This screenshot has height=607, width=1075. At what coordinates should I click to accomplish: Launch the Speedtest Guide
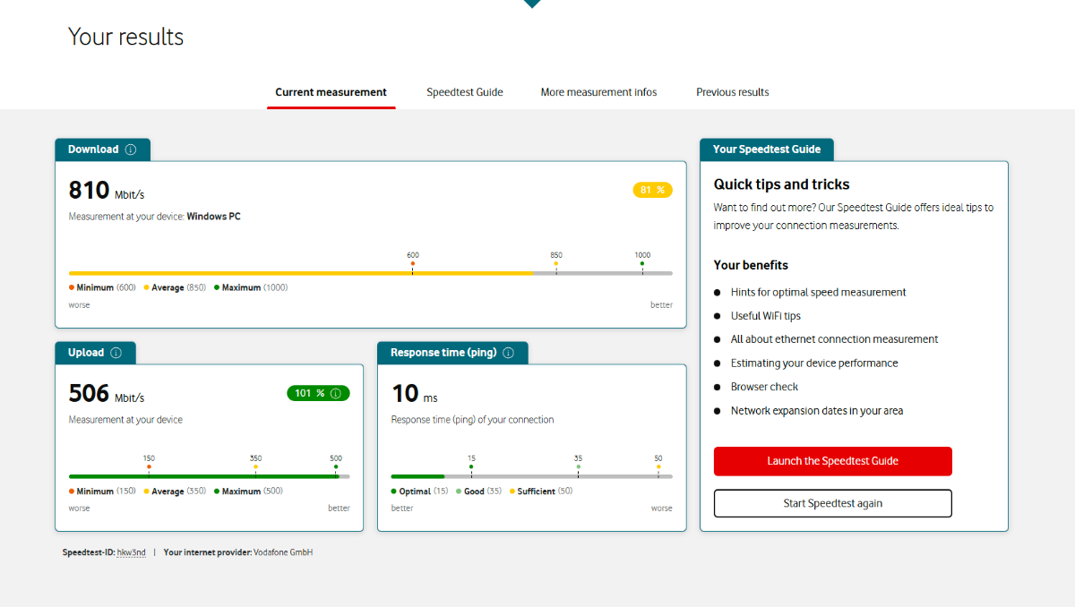pyautogui.click(x=833, y=461)
